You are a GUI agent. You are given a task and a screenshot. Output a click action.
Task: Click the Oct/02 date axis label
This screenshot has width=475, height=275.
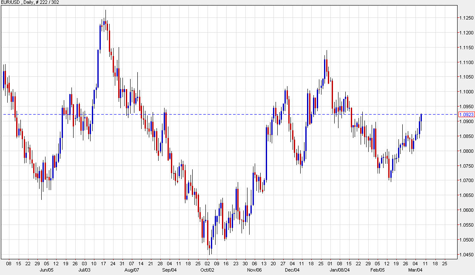pos(208,269)
